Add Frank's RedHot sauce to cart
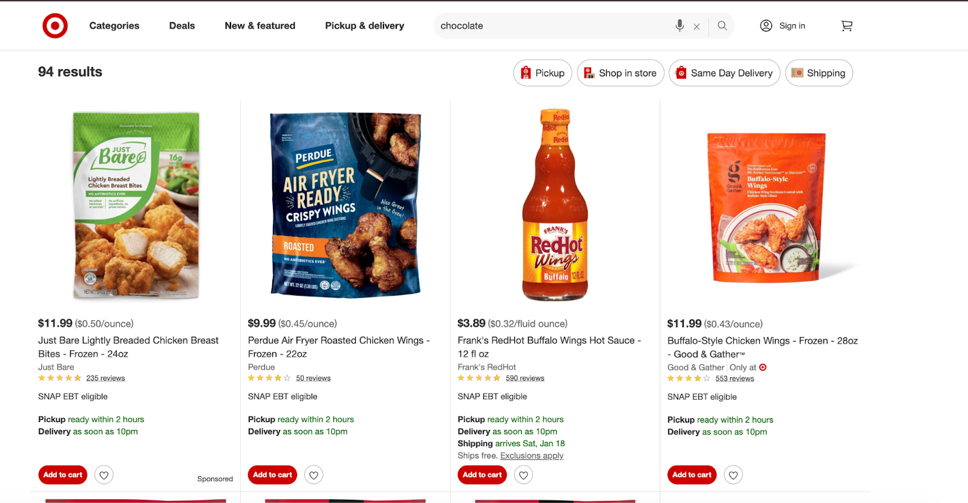The image size is (968, 503). tap(482, 475)
